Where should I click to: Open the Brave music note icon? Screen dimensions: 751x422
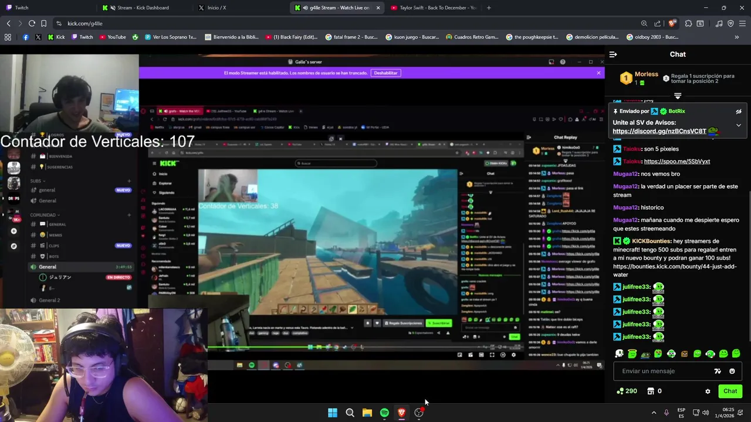click(719, 23)
